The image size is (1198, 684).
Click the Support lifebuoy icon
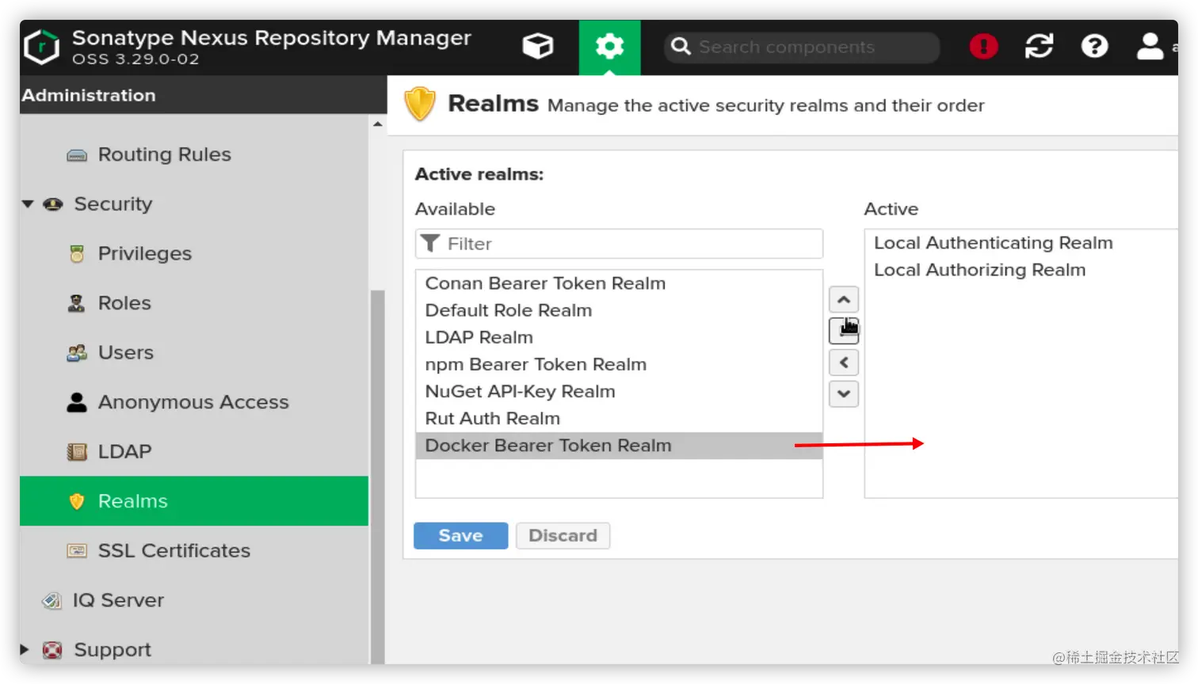point(52,650)
